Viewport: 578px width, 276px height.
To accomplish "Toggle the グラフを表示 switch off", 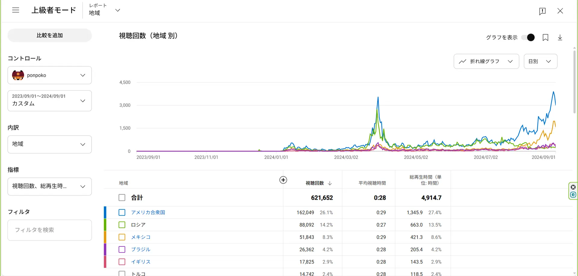I will pos(528,37).
